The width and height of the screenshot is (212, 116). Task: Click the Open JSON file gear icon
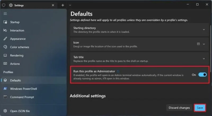(x=5, y=111)
